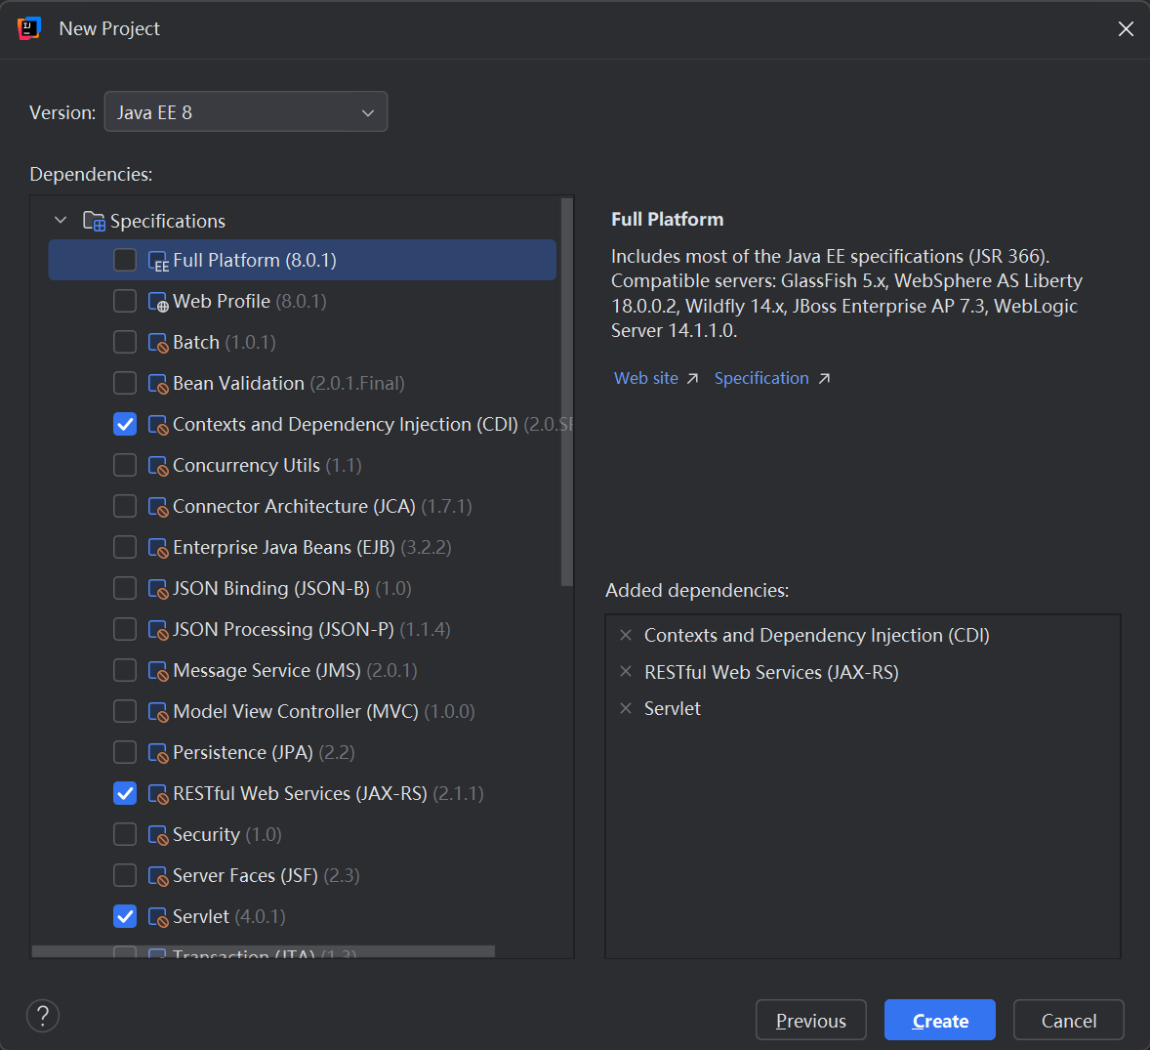Viewport: 1150px width, 1050px height.
Task: Click the Message Service specification icon
Action: (158, 671)
